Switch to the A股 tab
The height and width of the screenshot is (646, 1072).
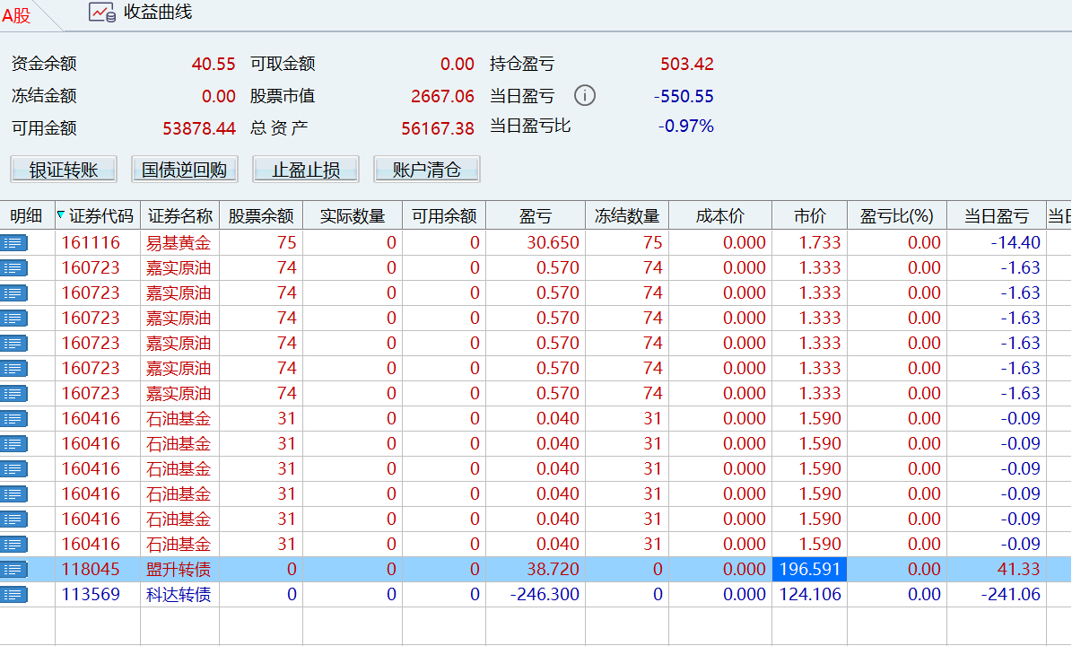click(17, 15)
